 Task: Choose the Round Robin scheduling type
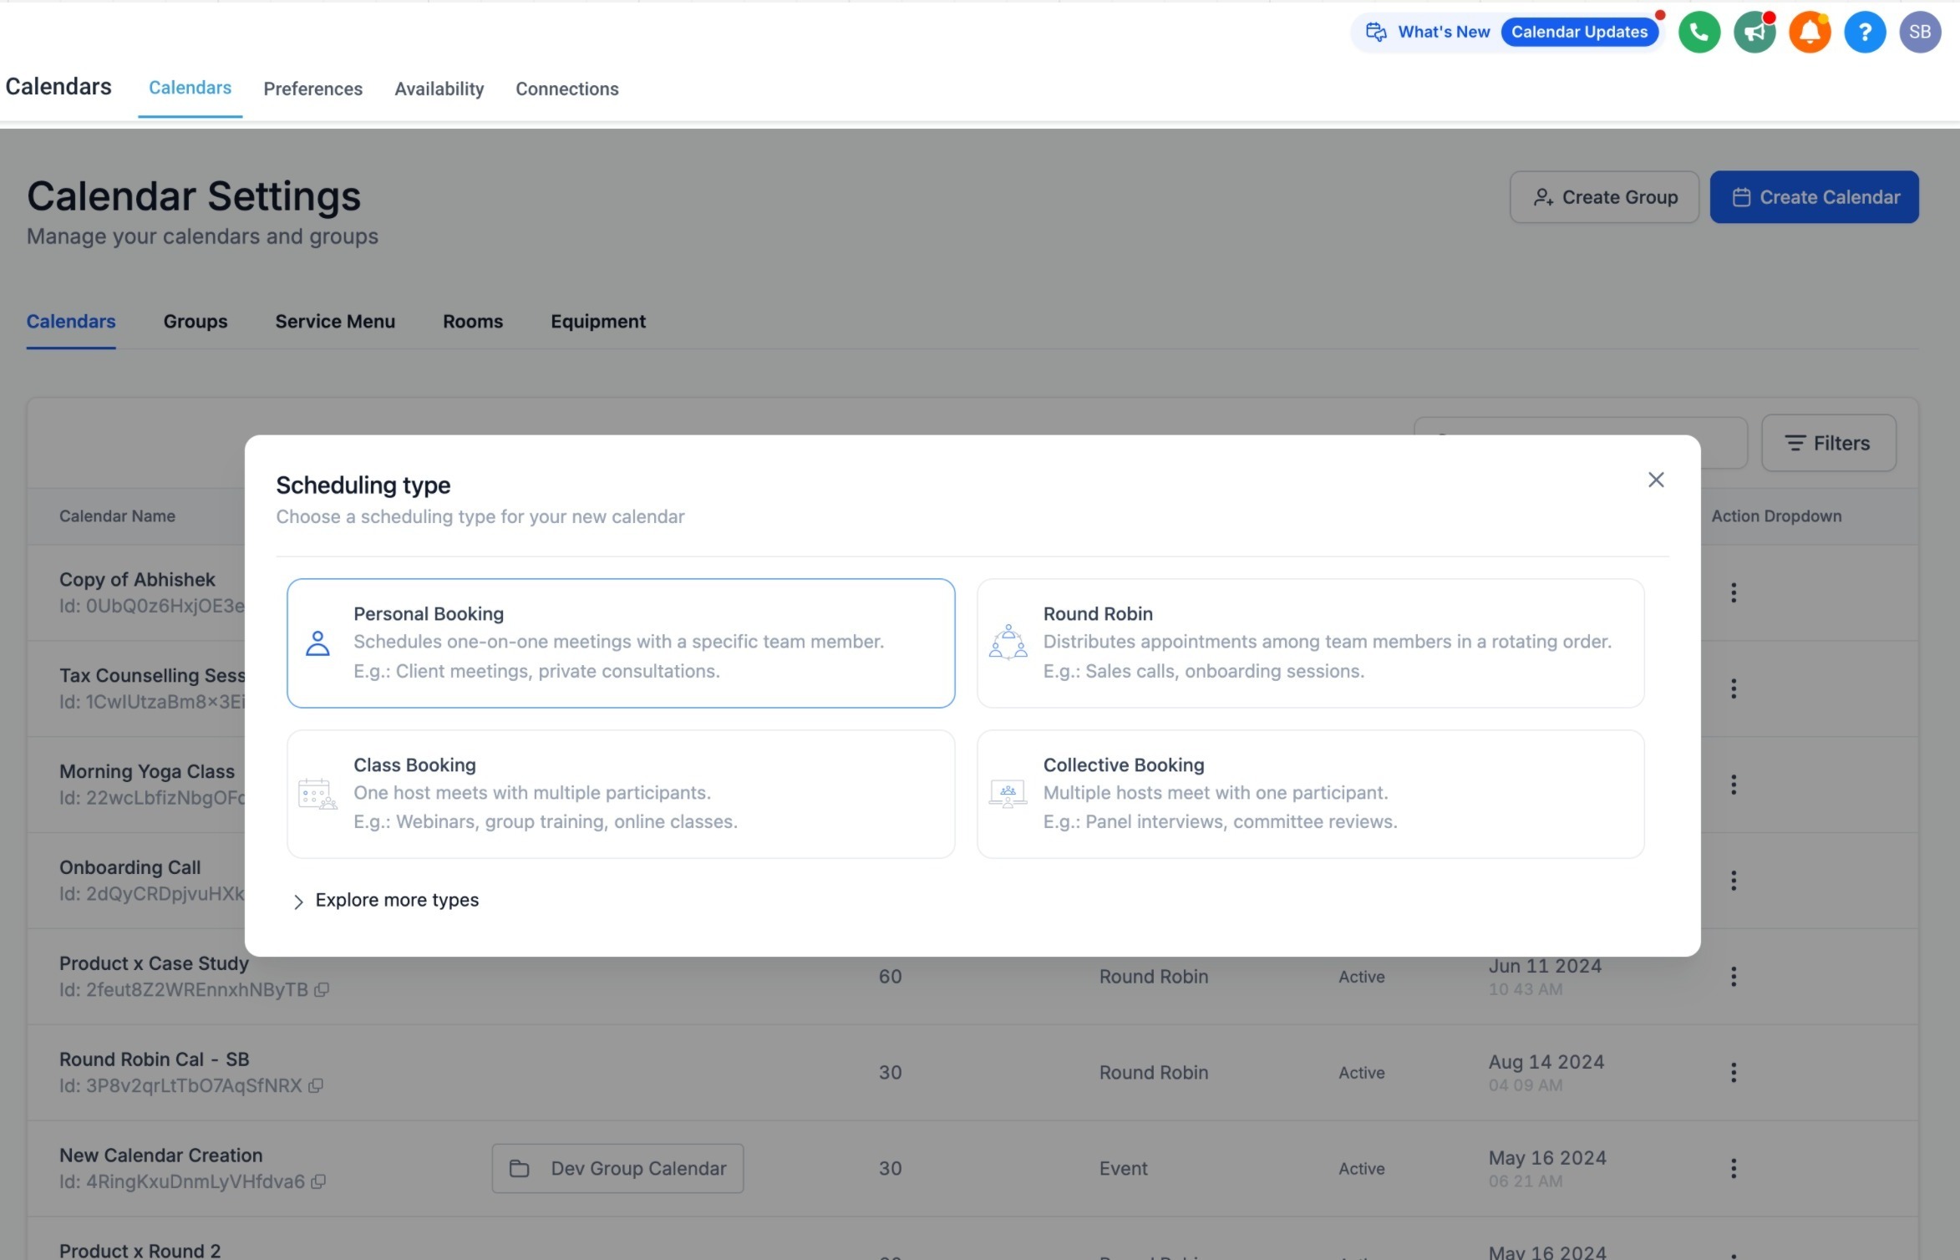click(x=1311, y=643)
